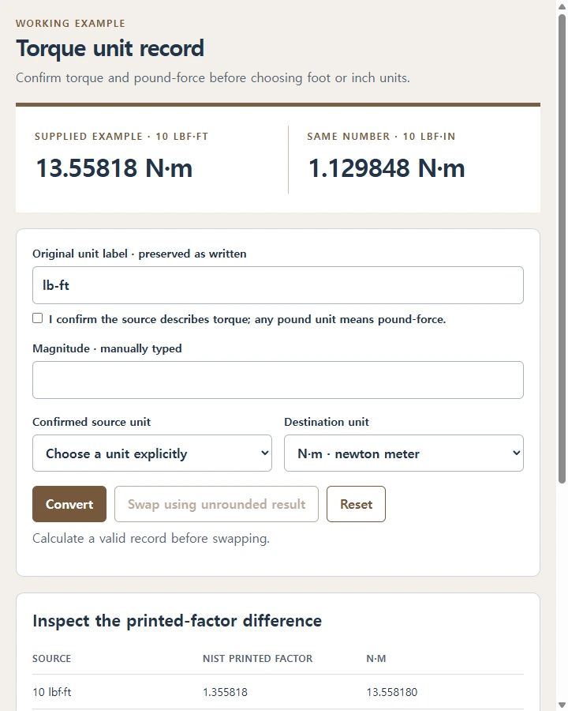Click the Reset button
The width and height of the screenshot is (568, 711).
click(356, 504)
